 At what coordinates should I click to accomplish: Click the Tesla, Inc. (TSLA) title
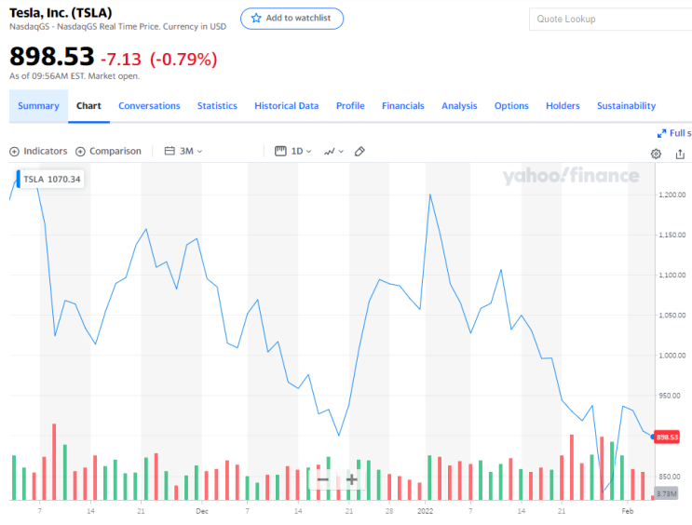pyautogui.click(x=61, y=13)
